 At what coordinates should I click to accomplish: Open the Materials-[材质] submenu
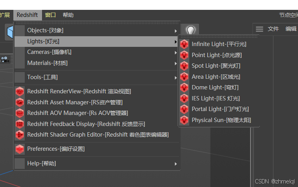click(x=97, y=63)
